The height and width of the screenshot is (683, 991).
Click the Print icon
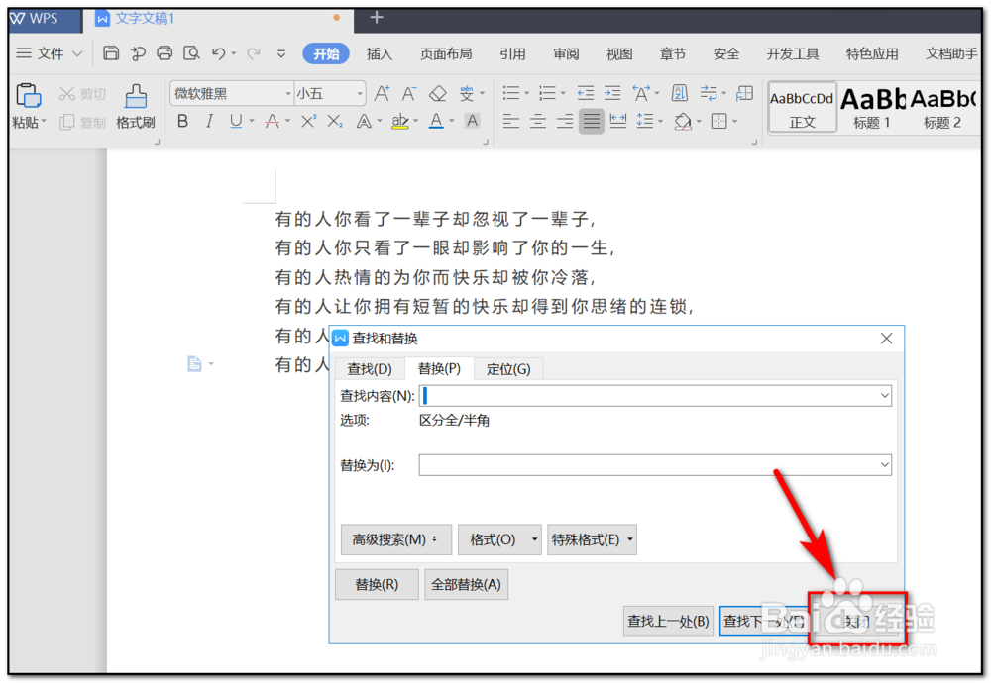(165, 53)
